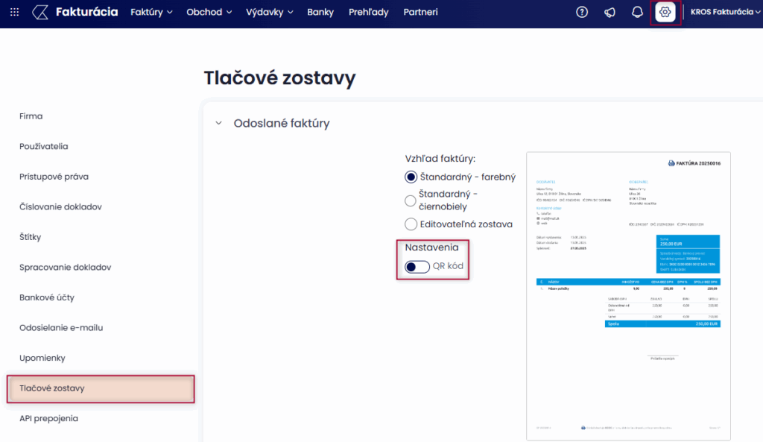763x442 pixels.
Task: Collapse the Odoslané faktúry section
Action: tap(218, 124)
